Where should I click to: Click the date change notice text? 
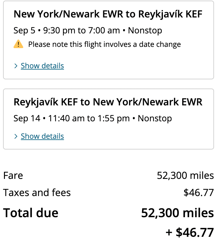[x=104, y=44]
